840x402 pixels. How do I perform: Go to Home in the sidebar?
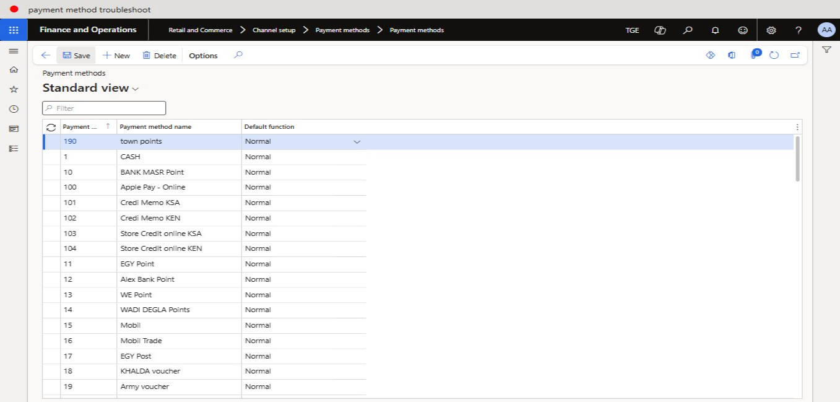[x=14, y=70]
